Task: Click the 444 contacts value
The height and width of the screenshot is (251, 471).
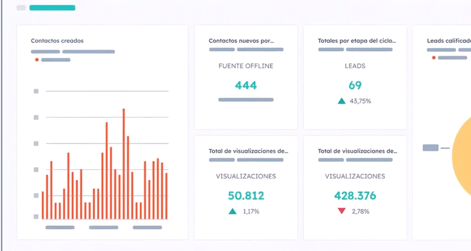Action: point(246,85)
